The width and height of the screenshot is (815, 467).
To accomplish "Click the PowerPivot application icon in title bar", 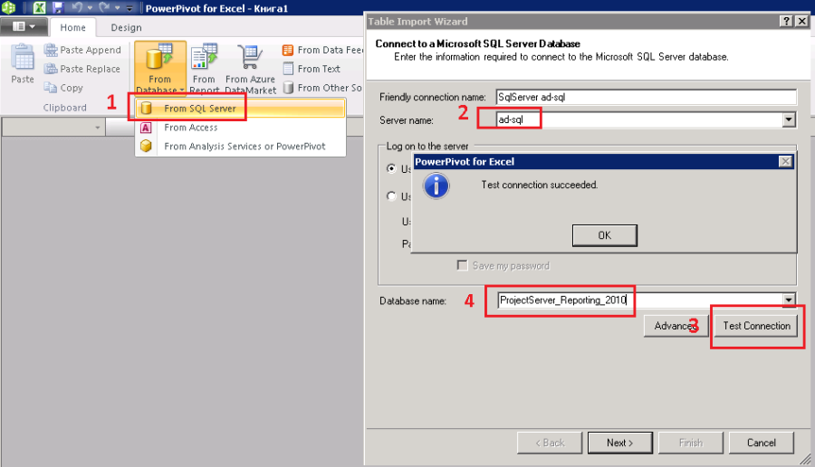I will [x=9, y=8].
